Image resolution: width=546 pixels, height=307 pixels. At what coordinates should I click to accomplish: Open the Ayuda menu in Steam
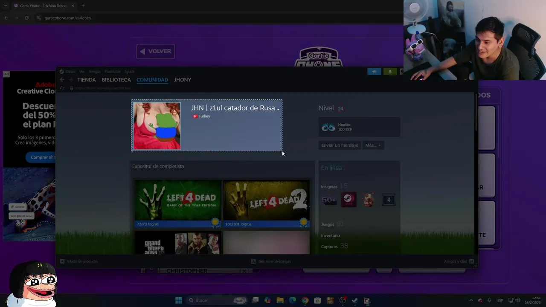129,72
